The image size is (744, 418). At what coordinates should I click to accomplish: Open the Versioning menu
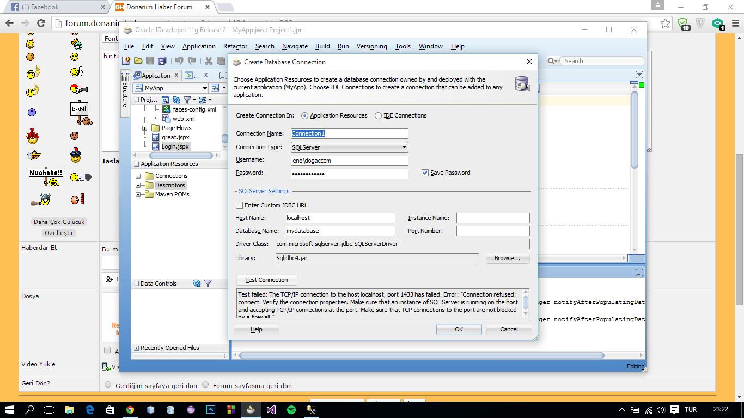(x=372, y=46)
